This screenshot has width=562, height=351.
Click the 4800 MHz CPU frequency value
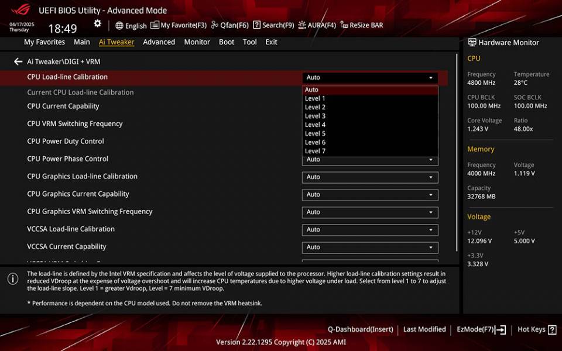(481, 82)
